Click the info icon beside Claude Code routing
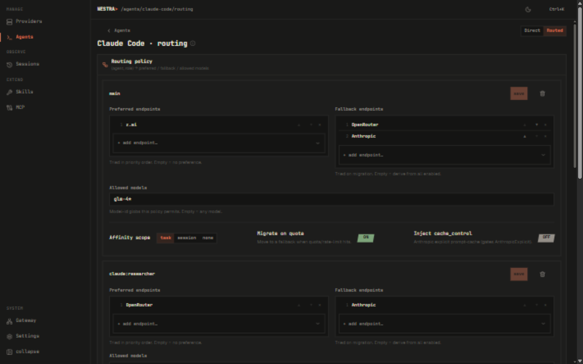The width and height of the screenshot is (583, 364). click(x=193, y=43)
